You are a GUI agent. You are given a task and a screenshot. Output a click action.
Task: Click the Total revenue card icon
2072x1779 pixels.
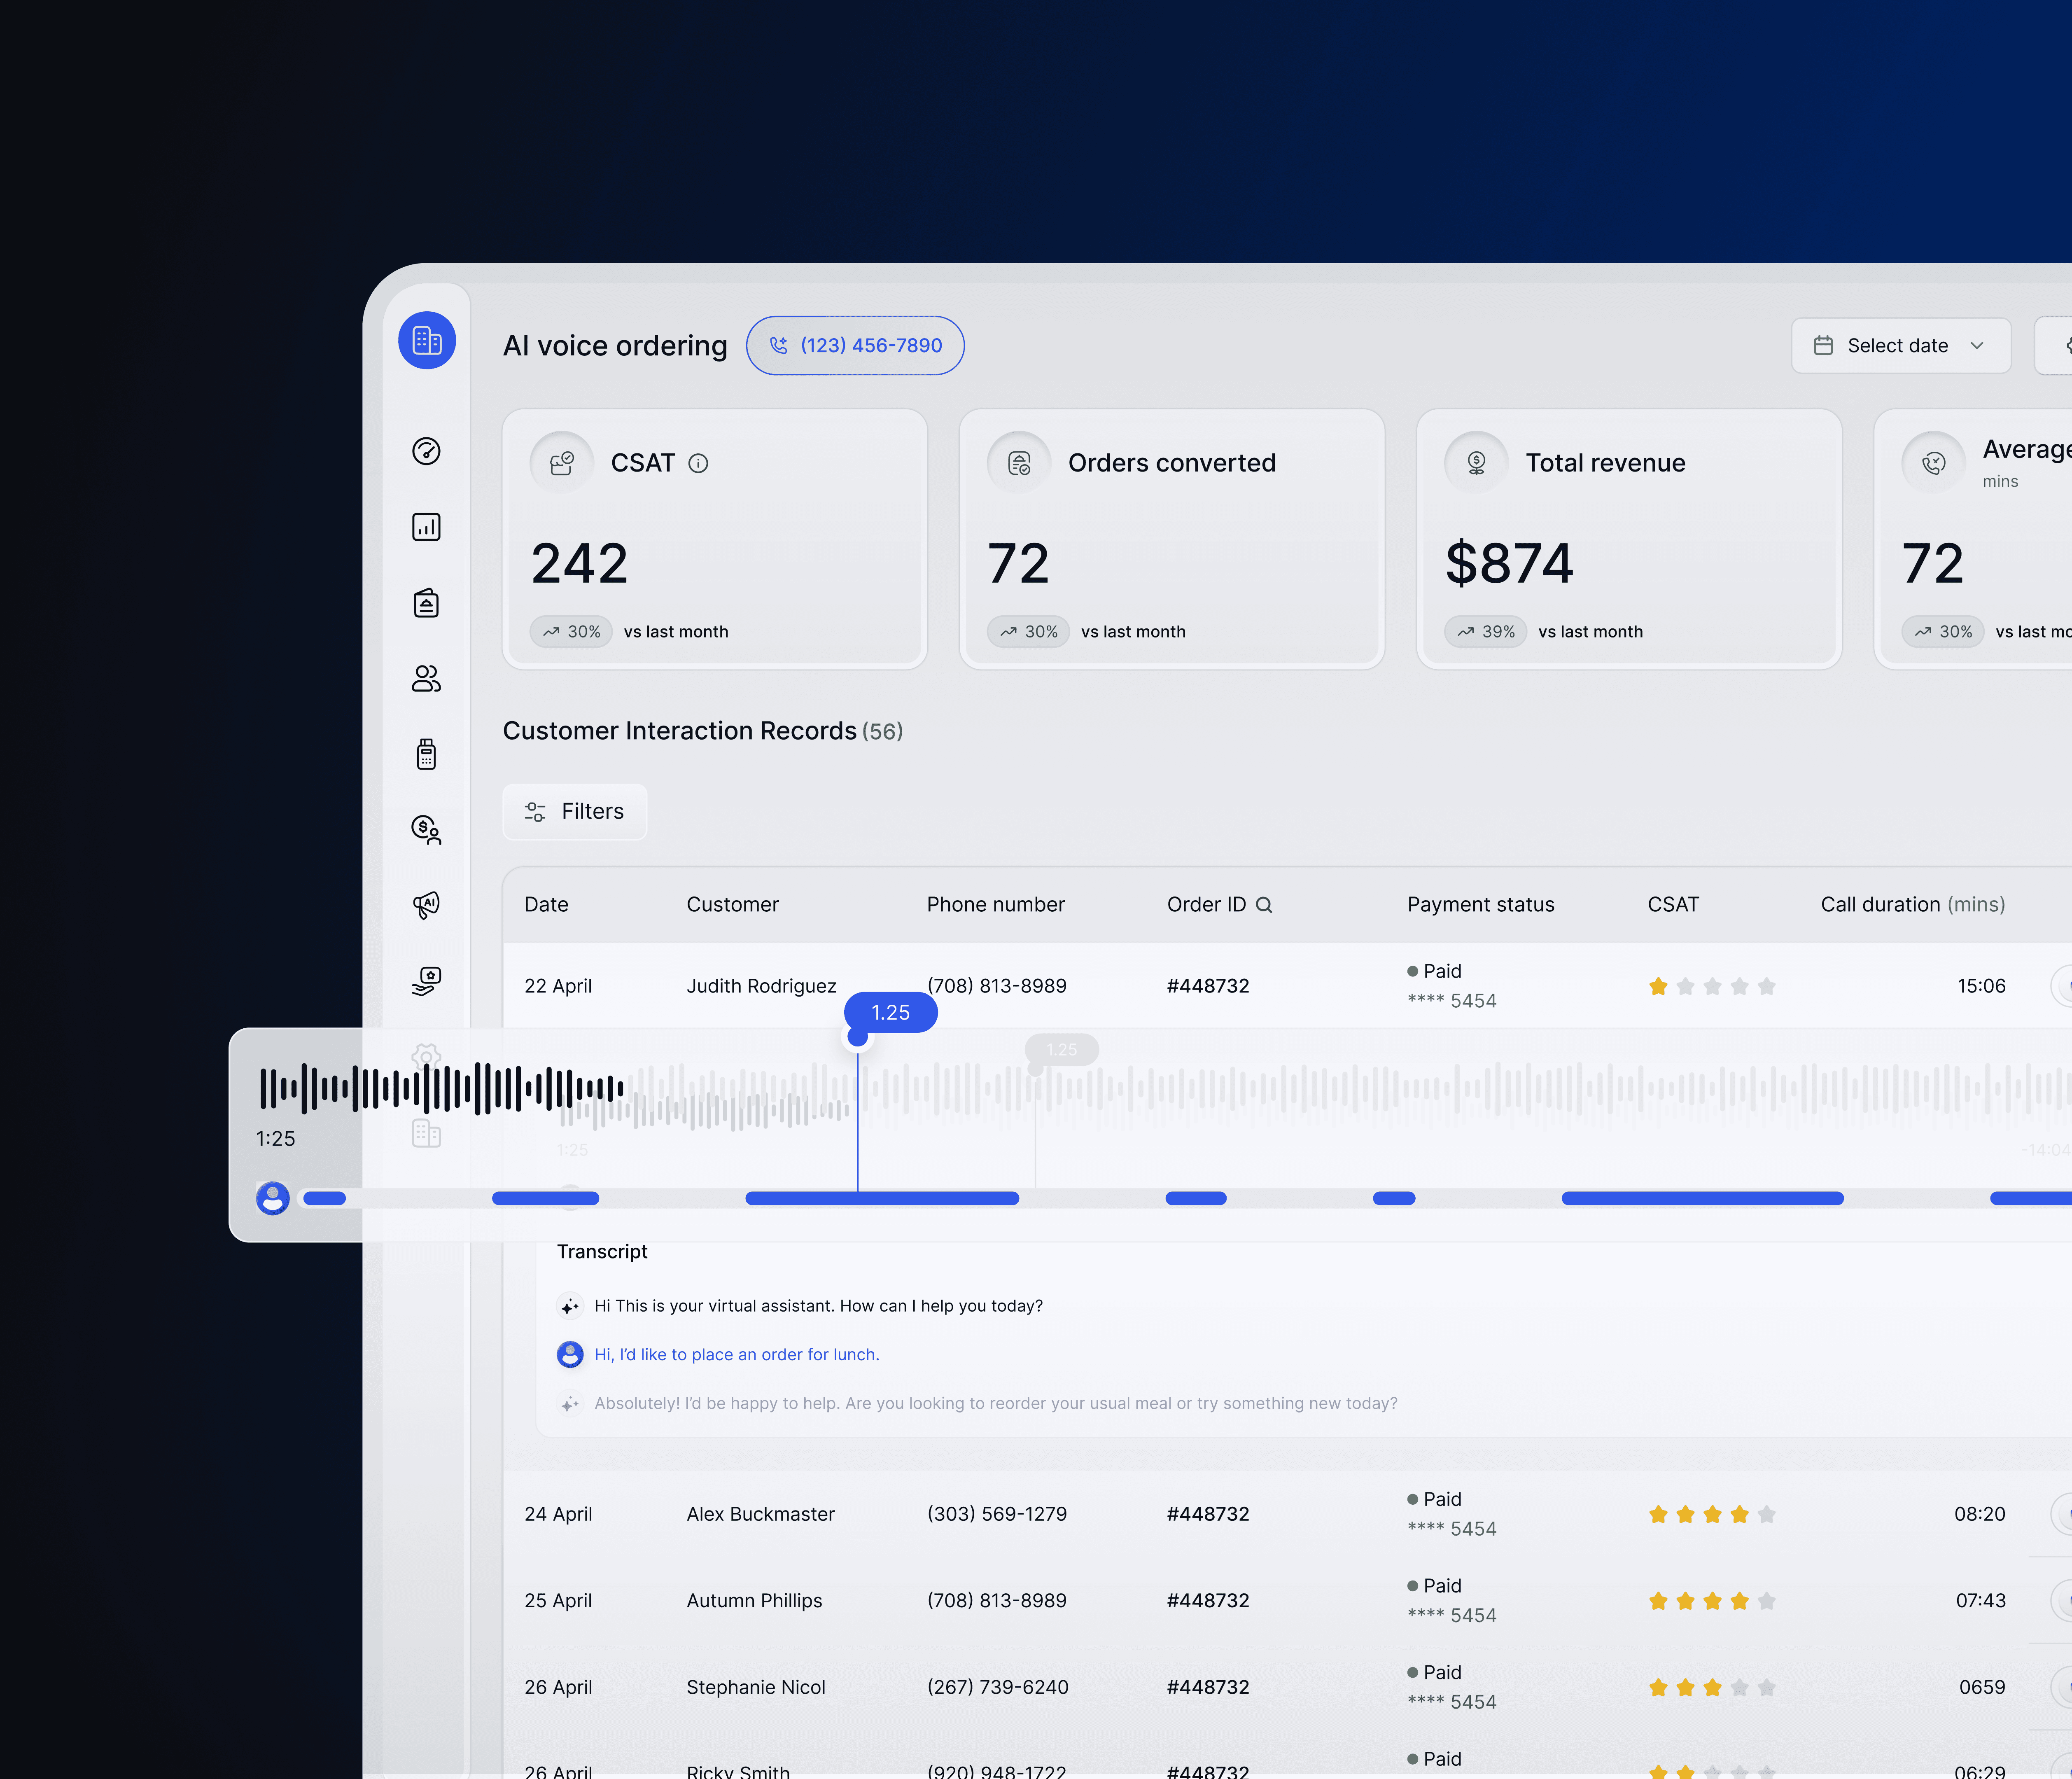point(1476,463)
